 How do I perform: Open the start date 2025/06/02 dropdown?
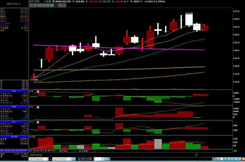[47, 159]
